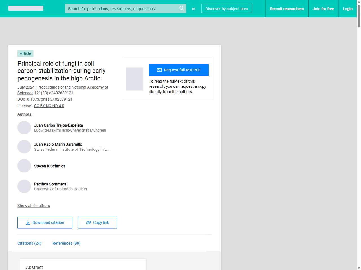Click the site logo in the header

coord(26,8)
